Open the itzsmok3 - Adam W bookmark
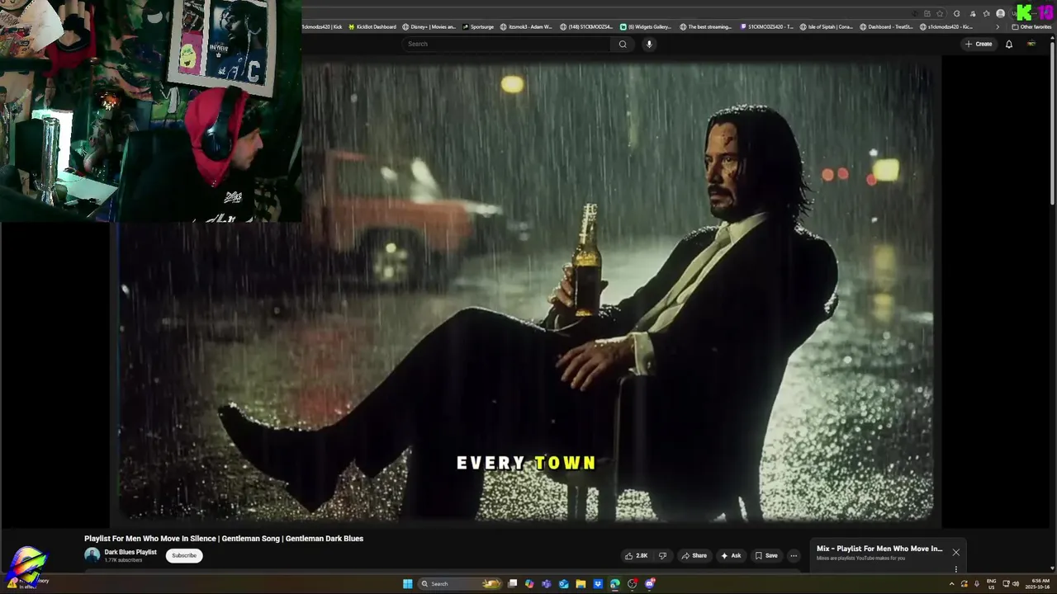The image size is (1057, 594). [527, 26]
